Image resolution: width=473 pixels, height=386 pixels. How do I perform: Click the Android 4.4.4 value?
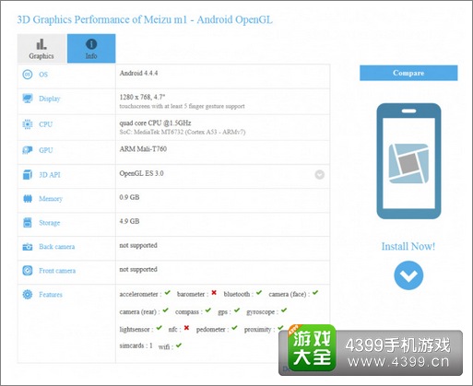138,73
